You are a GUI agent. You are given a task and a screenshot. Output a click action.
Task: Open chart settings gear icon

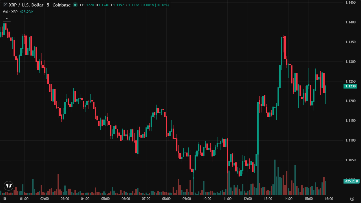(x=352, y=199)
